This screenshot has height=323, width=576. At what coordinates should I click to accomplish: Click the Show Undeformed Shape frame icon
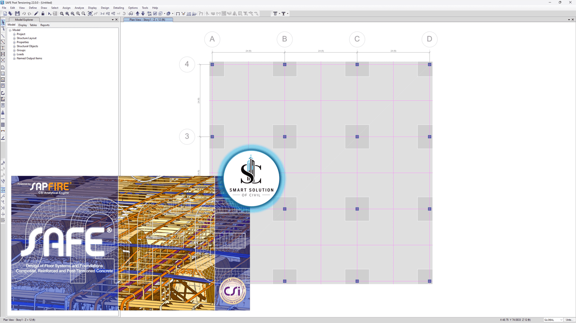[178, 13]
